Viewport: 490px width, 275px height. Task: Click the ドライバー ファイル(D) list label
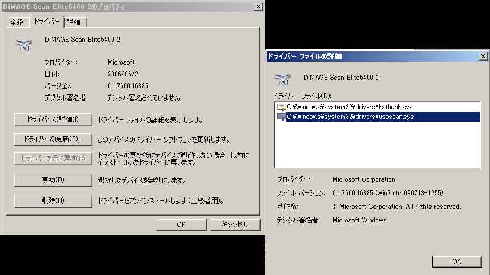(302, 96)
